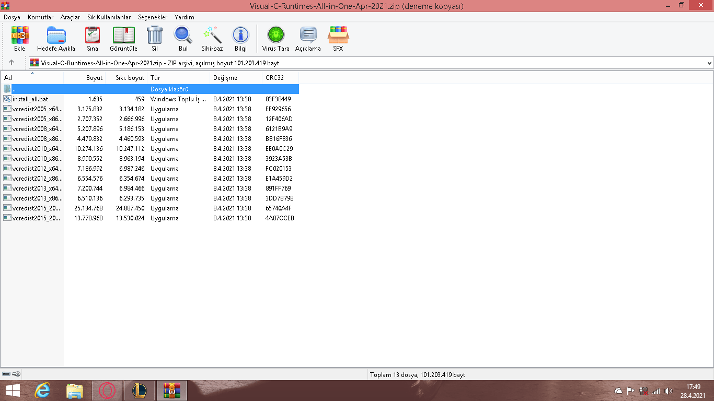Viewport: 714px width, 401px height.
Task: Expand the archive path dropdown arrow
Action: 709,63
